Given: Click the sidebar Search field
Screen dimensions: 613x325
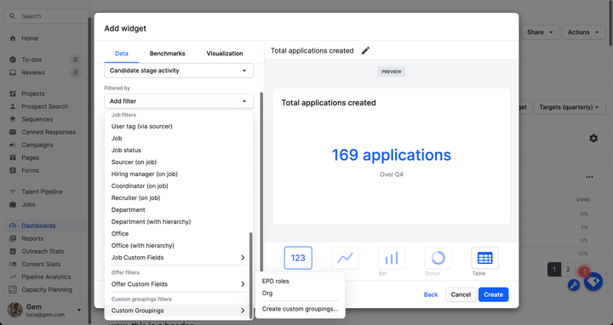Looking at the screenshot, I should 46,16.
